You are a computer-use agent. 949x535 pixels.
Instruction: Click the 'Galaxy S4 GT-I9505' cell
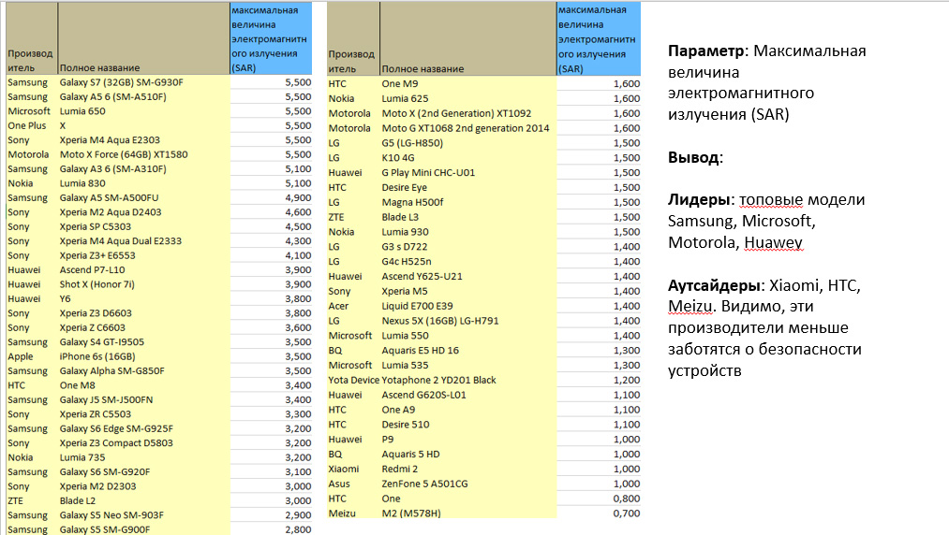144,342
